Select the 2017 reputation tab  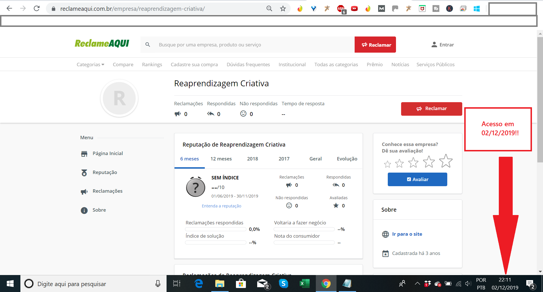click(284, 159)
